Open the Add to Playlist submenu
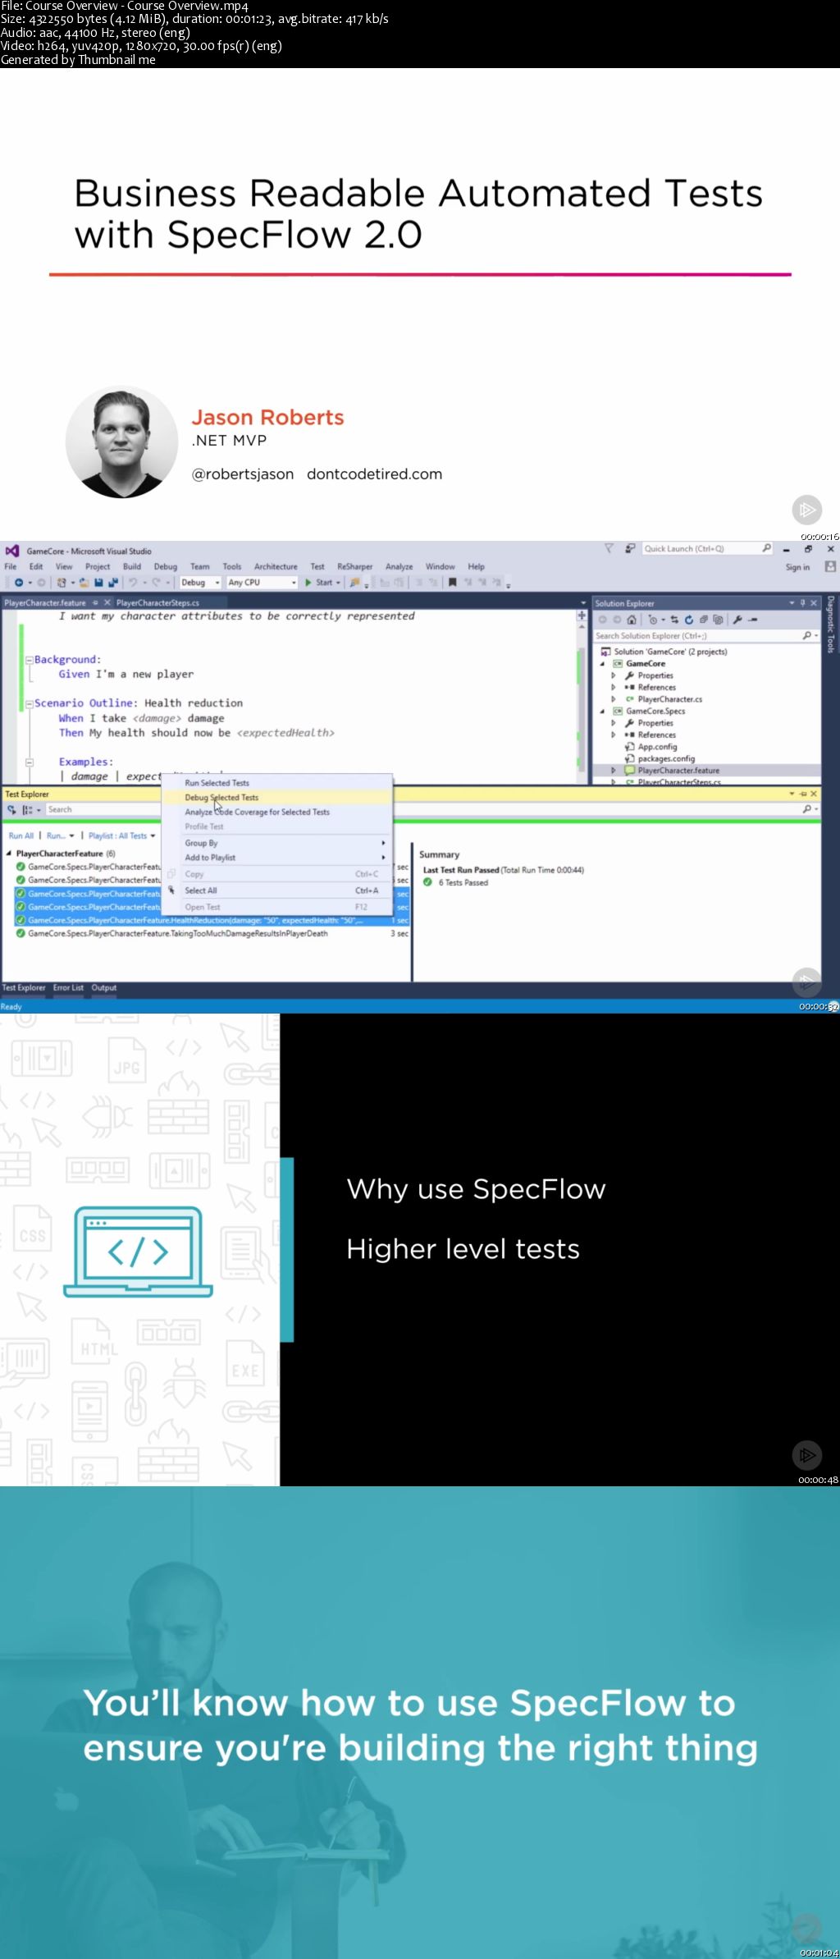 pyautogui.click(x=278, y=858)
